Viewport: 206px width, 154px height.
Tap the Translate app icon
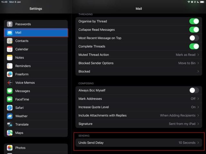[x=10, y=124]
